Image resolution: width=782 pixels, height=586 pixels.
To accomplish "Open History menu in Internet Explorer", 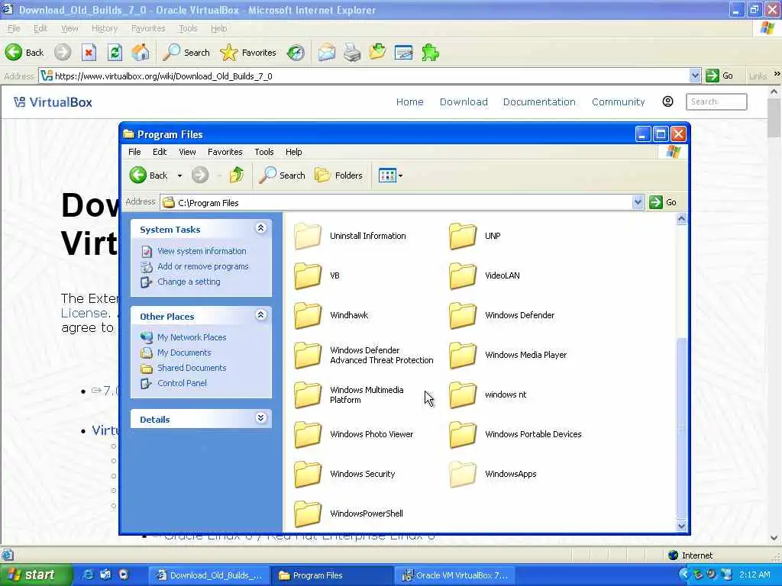I will click(104, 28).
